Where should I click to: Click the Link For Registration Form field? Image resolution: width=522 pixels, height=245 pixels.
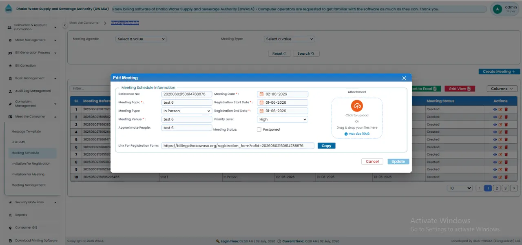click(238, 146)
